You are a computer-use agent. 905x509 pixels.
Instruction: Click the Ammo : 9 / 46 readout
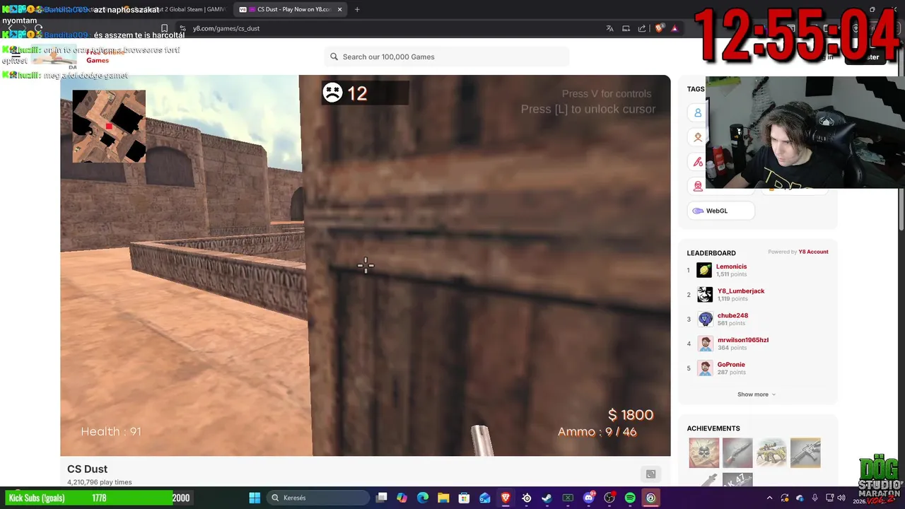pyautogui.click(x=597, y=432)
